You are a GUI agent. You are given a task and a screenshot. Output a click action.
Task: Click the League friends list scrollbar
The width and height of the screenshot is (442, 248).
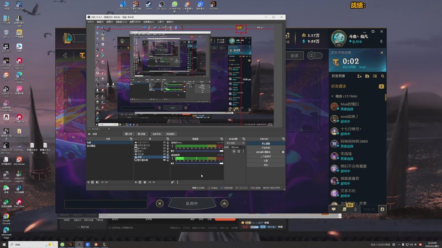coord(385,97)
